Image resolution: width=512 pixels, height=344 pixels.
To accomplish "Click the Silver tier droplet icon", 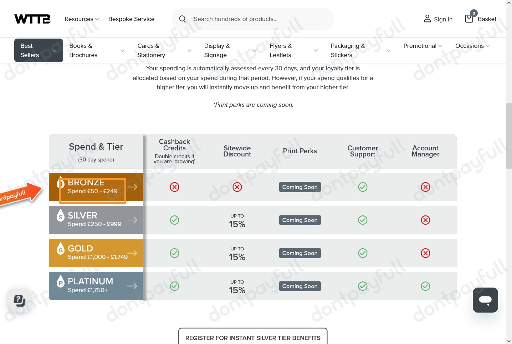I will point(61,215).
